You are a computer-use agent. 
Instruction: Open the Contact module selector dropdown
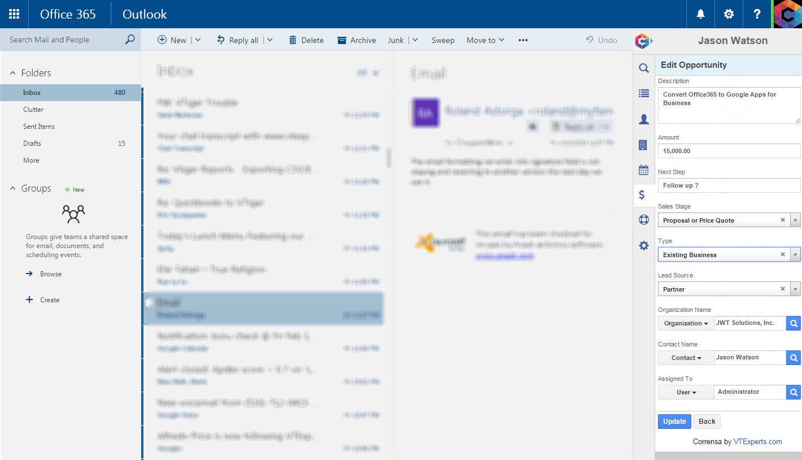coord(686,358)
